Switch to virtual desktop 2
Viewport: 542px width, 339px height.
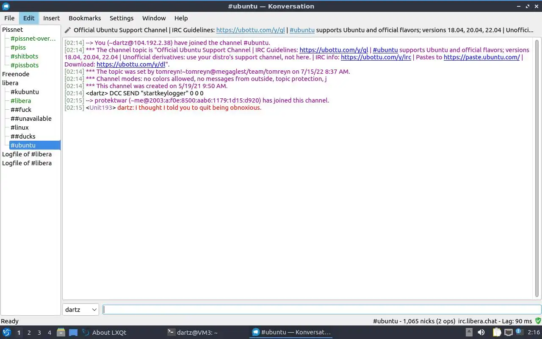click(29, 333)
